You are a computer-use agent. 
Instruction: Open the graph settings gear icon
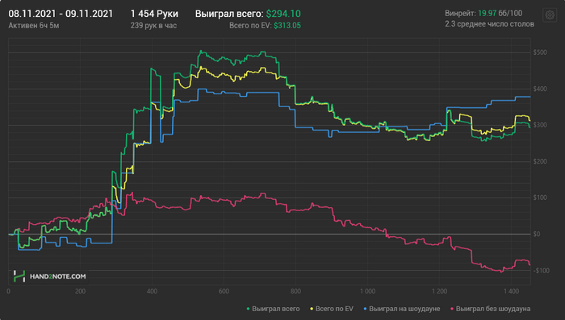[x=550, y=15]
